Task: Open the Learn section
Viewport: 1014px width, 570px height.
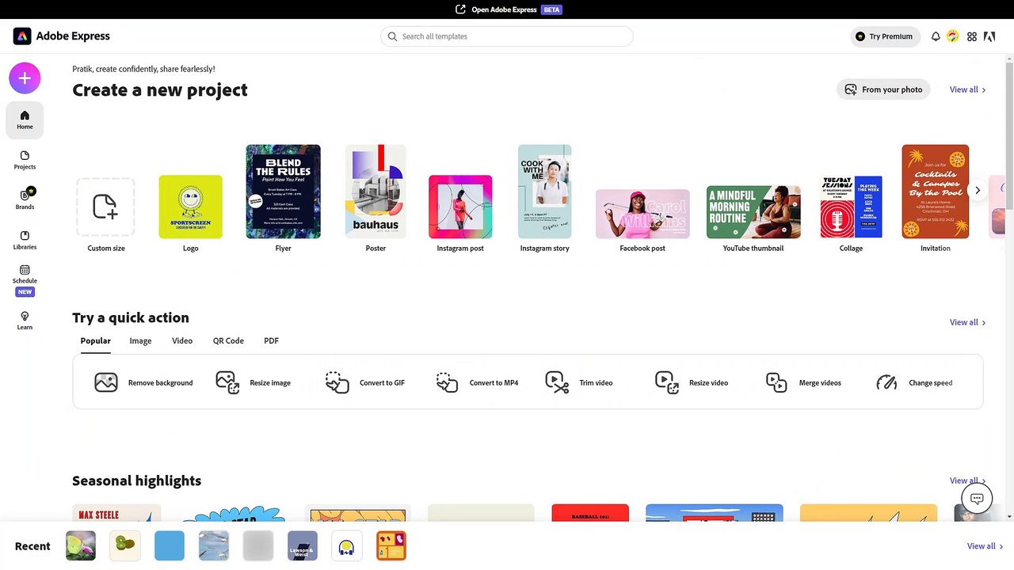Action: tap(25, 321)
